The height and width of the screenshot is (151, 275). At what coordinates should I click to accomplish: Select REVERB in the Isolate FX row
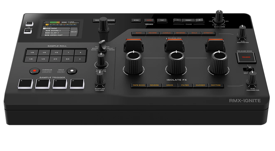(154, 85)
